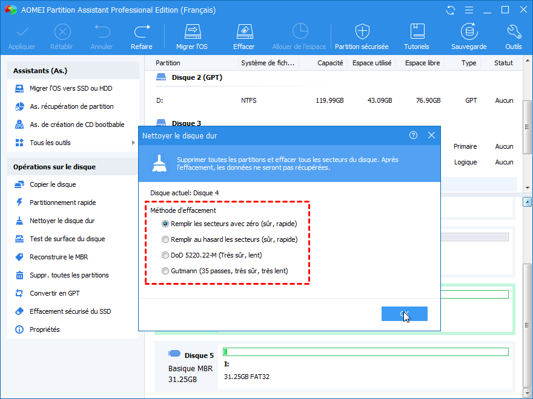The height and width of the screenshot is (399, 533).
Task: Choose Copier le disque operation
Action: [53, 184]
